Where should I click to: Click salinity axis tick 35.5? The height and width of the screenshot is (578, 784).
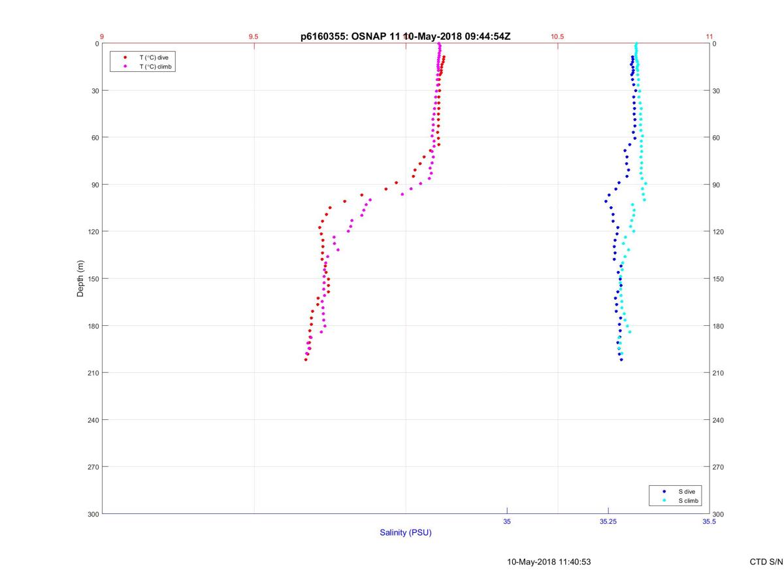[708, 522]
